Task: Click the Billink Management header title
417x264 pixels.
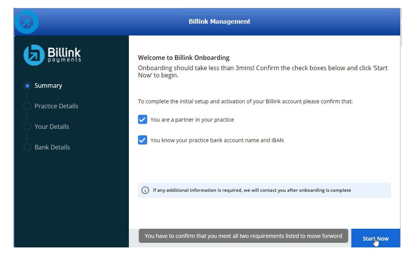Action: click(x=220, y=21)
